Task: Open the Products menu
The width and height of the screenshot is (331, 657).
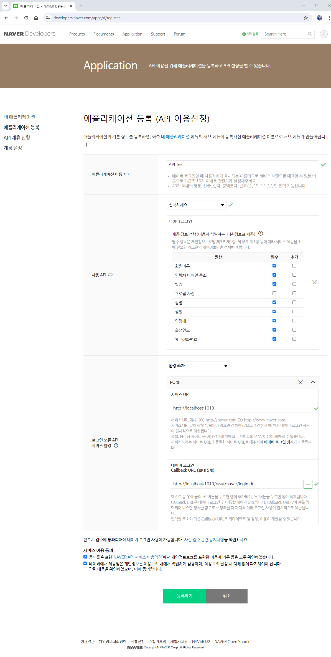Action: pos(77,34)
